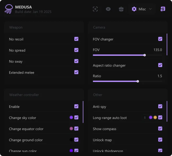This screenshot has width=172, height=156.
Task: Uncheck the Anti-spy option
Action: (x=160, y=107)
